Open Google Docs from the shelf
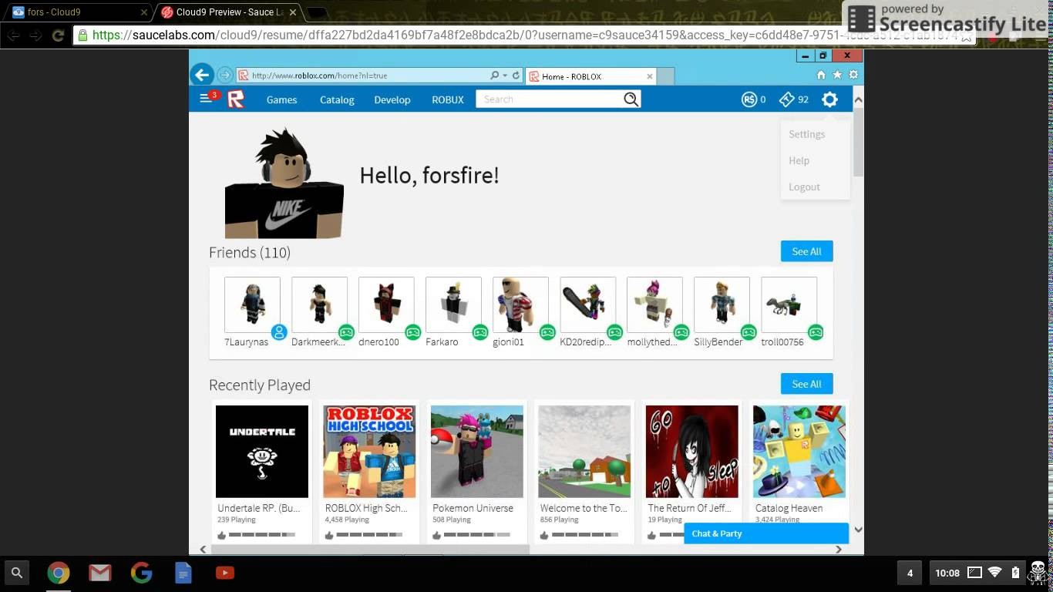 tap(183, 573)
